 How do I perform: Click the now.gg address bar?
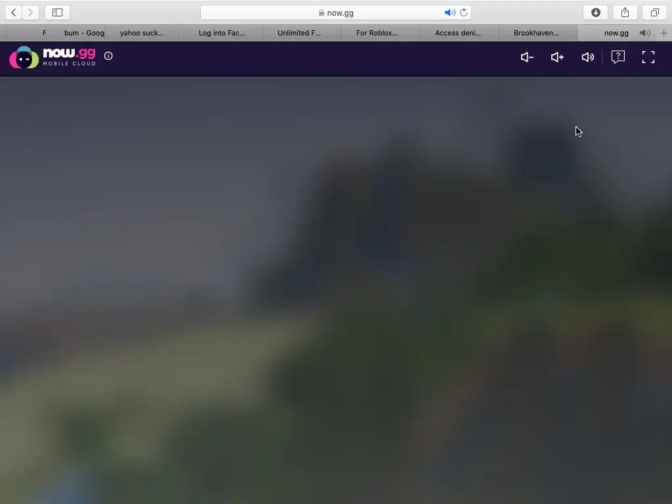click(x=336, y=13)
